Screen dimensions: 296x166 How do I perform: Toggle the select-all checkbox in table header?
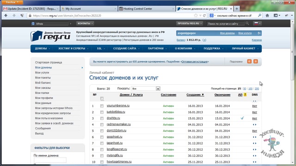[x=102, y=98]
